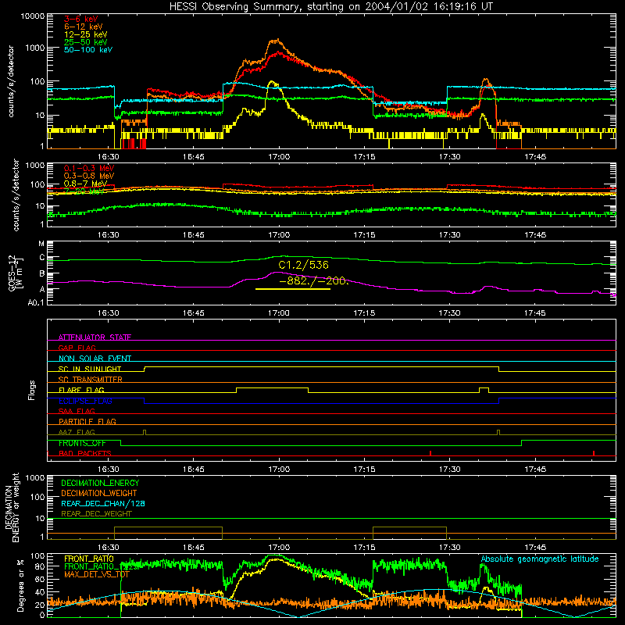The height and width of the screenshot is (625, 625).
Task: Click the "10000" tick label on the top panel
Action: pos(33,16)
